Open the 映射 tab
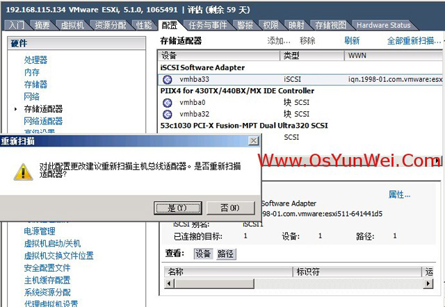The image size is (445, 307). pyautogui.click(x=296, y=25)
